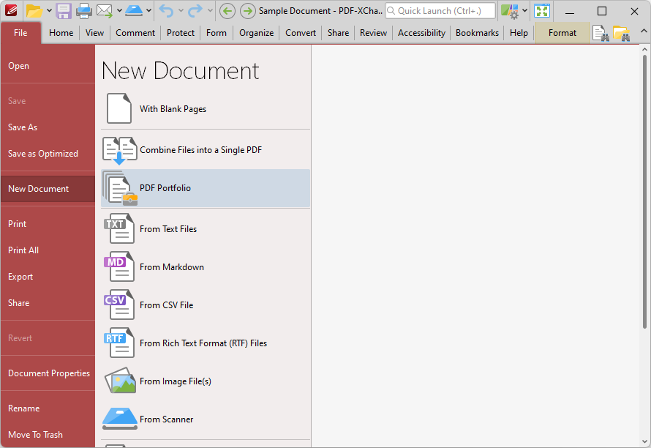The image size is (651, 448).
Task: Open the Comment tab
Action: coord(135,33)
